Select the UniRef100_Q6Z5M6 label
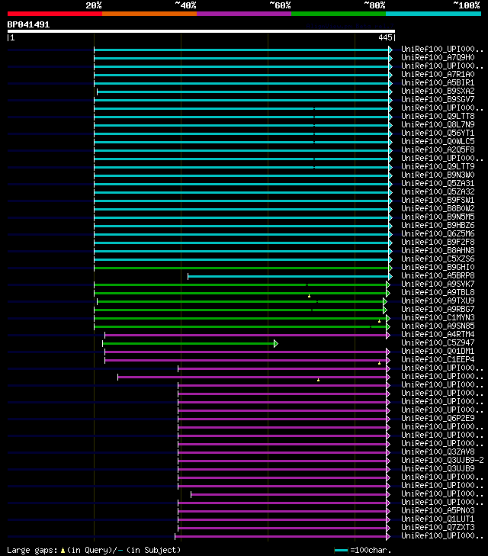Image resolution: width=488 pixels, height=556 pixels. click(438, 233)
